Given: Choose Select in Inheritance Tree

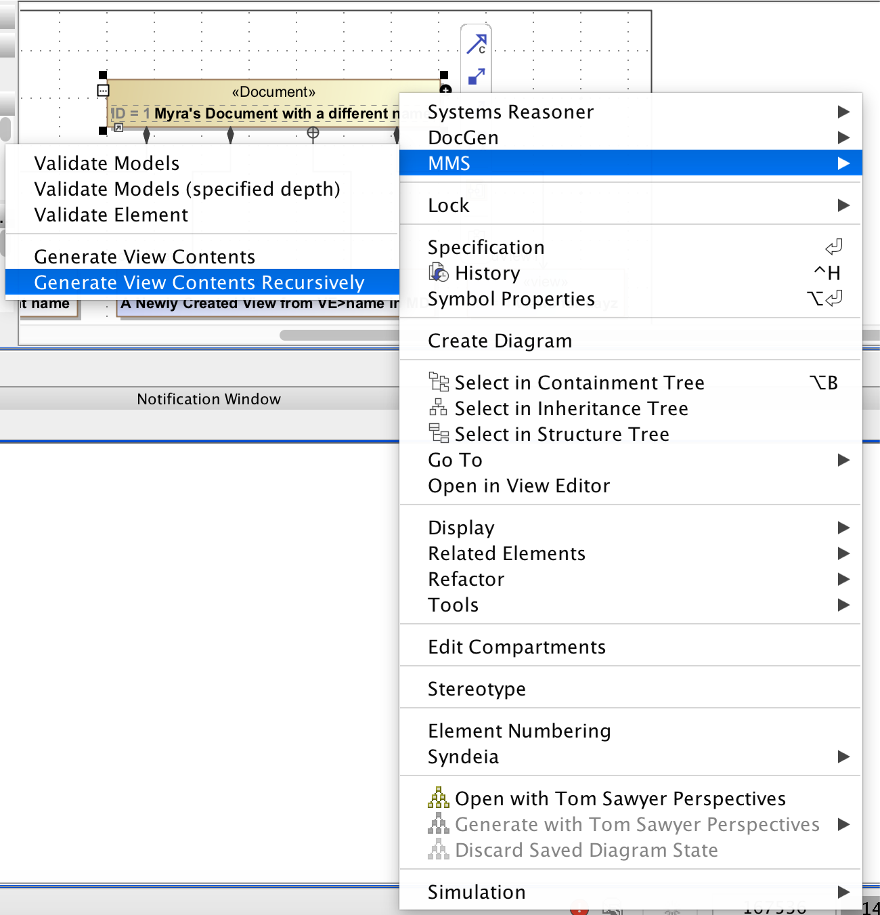Looking at the screenshot, I should pyautogui.click(x=630, y=408).
